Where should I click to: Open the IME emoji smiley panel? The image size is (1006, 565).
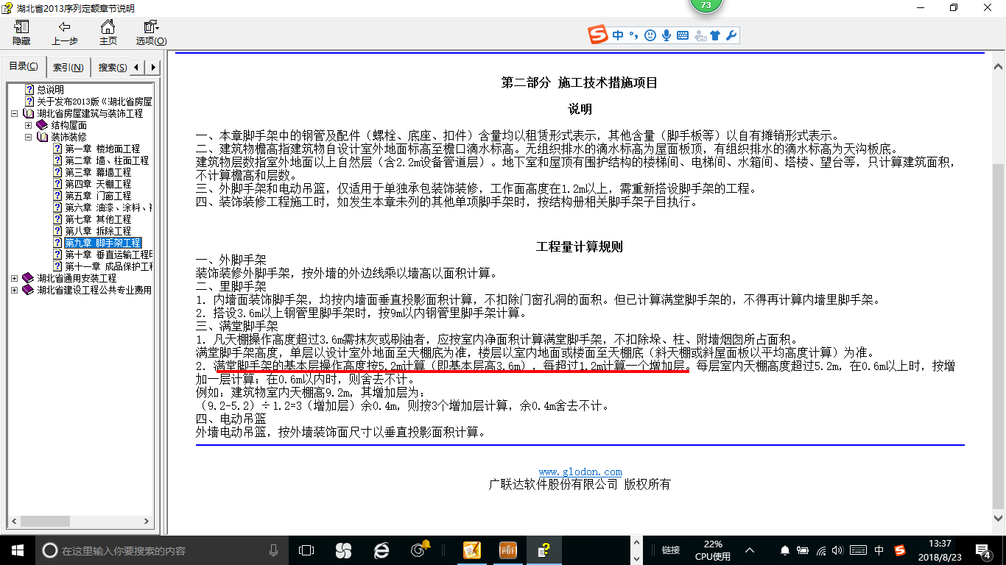tap(650, 35)
